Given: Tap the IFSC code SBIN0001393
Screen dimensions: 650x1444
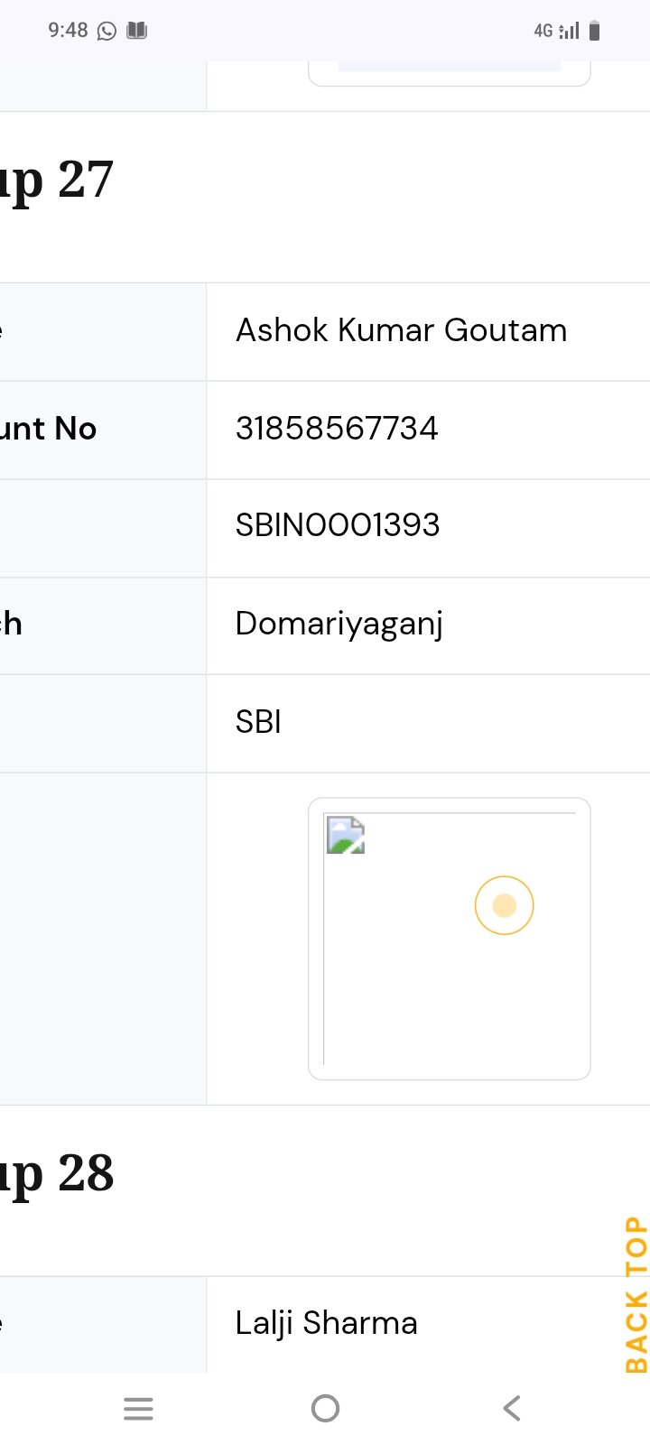Looking at the screenshot, I should click(x=338, y=525).
